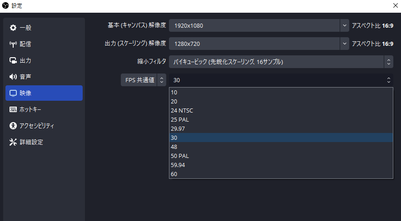The image size is (401, 221).
Task: Open 詳細設定 section
Action: pyautogui.click(x=44, y=142)
